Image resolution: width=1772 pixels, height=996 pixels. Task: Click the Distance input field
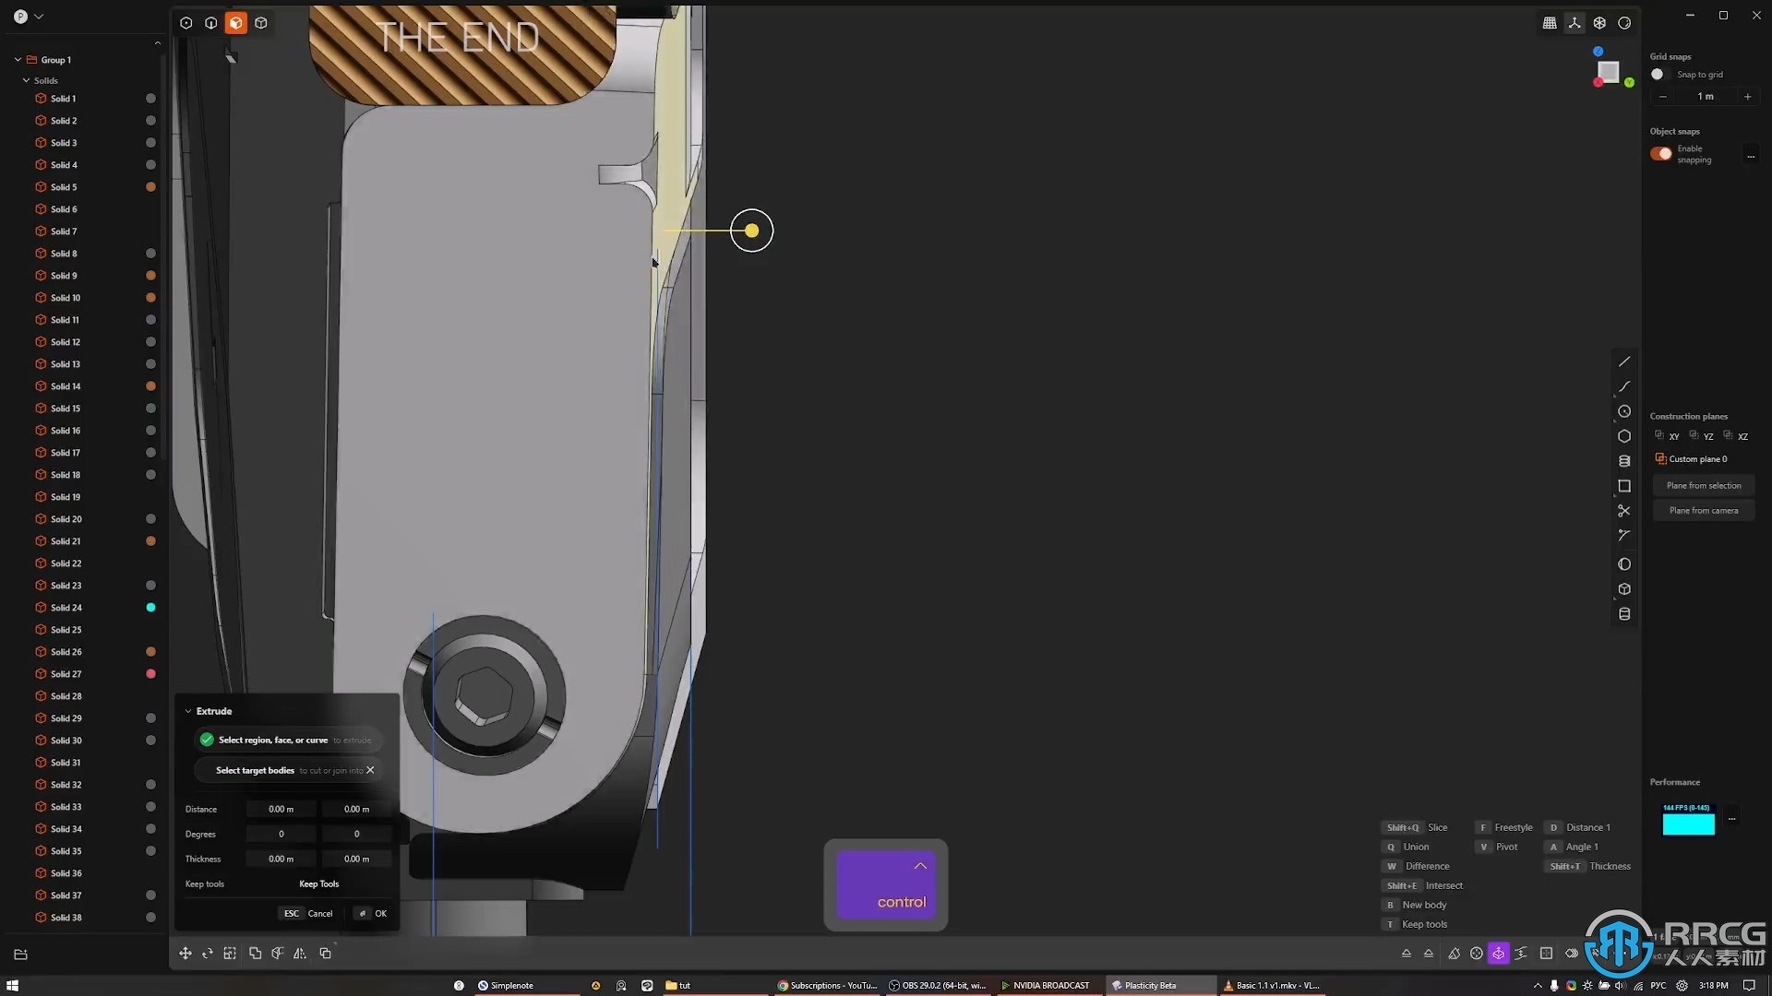280,808
